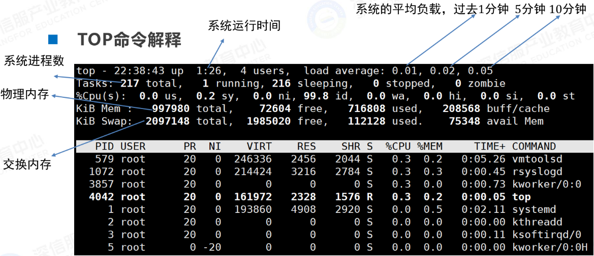The width and height of the screenshot is (594, 256).
Task: Select the used memory value "716808"
Action: click(x=367, y=109)
